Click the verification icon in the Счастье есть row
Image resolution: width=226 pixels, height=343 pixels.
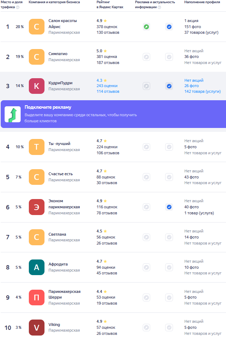click(x=169, y=177)
